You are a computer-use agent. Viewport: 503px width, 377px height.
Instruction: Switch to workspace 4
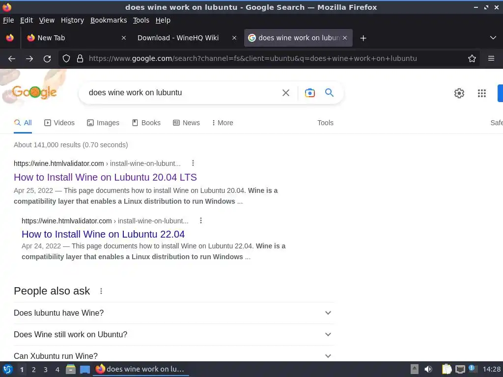57,370
